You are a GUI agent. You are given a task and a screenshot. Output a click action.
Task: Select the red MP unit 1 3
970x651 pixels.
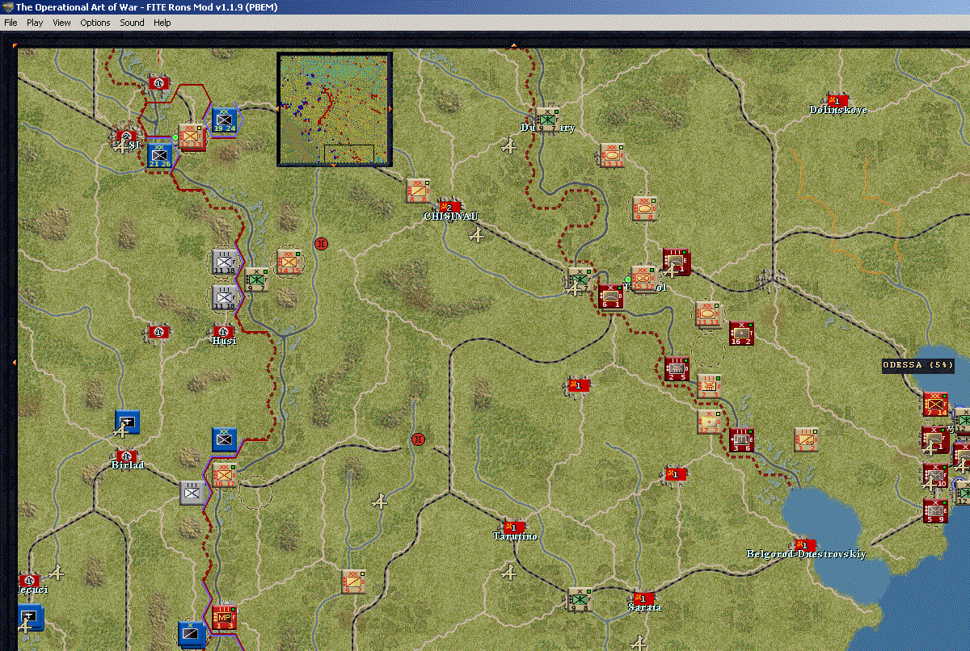pos(224,616)
